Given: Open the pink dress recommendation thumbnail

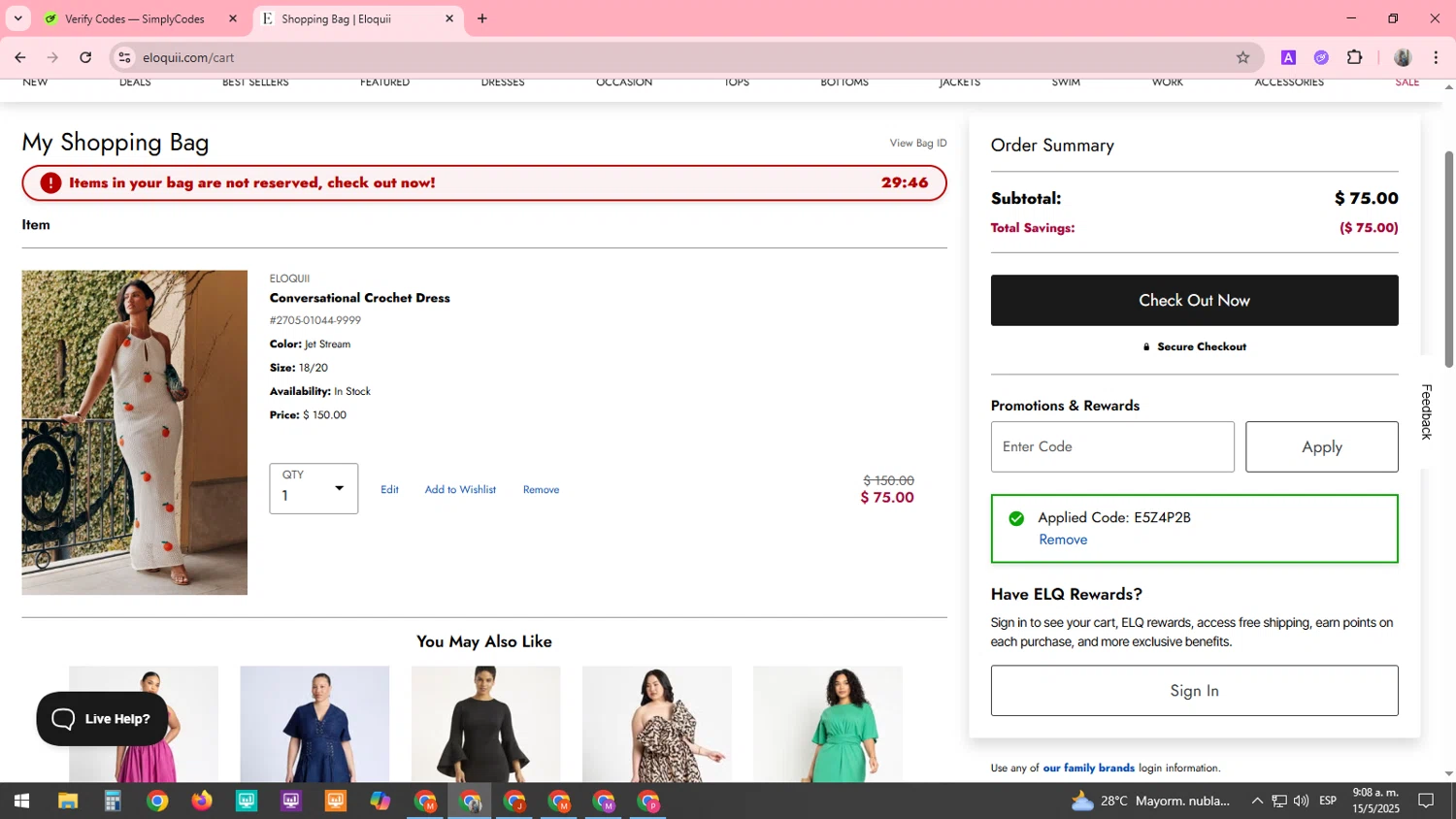Looking at the screenshot, I should click(144, 724).
